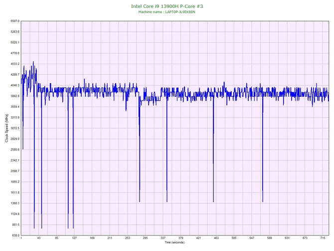This screenshot has height=251, width=334.
Task: Click the 4533.2 y-axis value
Action: click(x=15, y=64)
